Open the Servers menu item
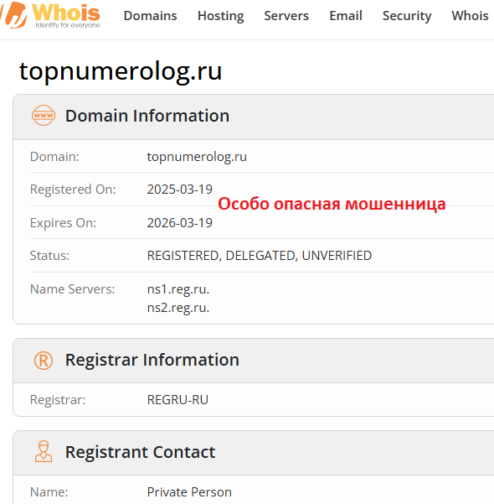Screen dimensions: 494x504 click(286, 16)
